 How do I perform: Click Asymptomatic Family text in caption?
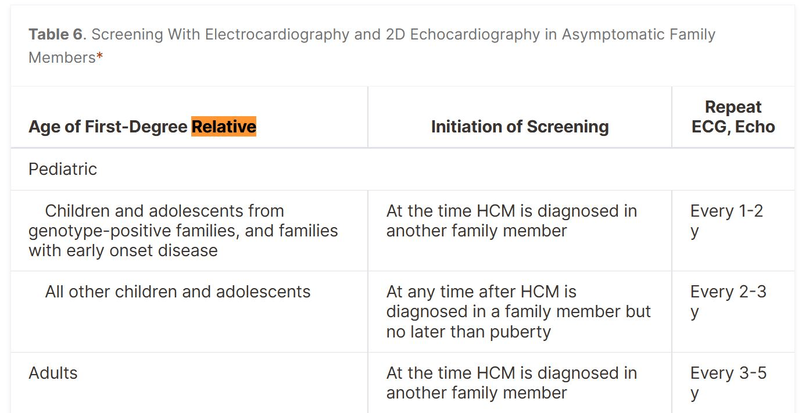[x=638, y=34]
